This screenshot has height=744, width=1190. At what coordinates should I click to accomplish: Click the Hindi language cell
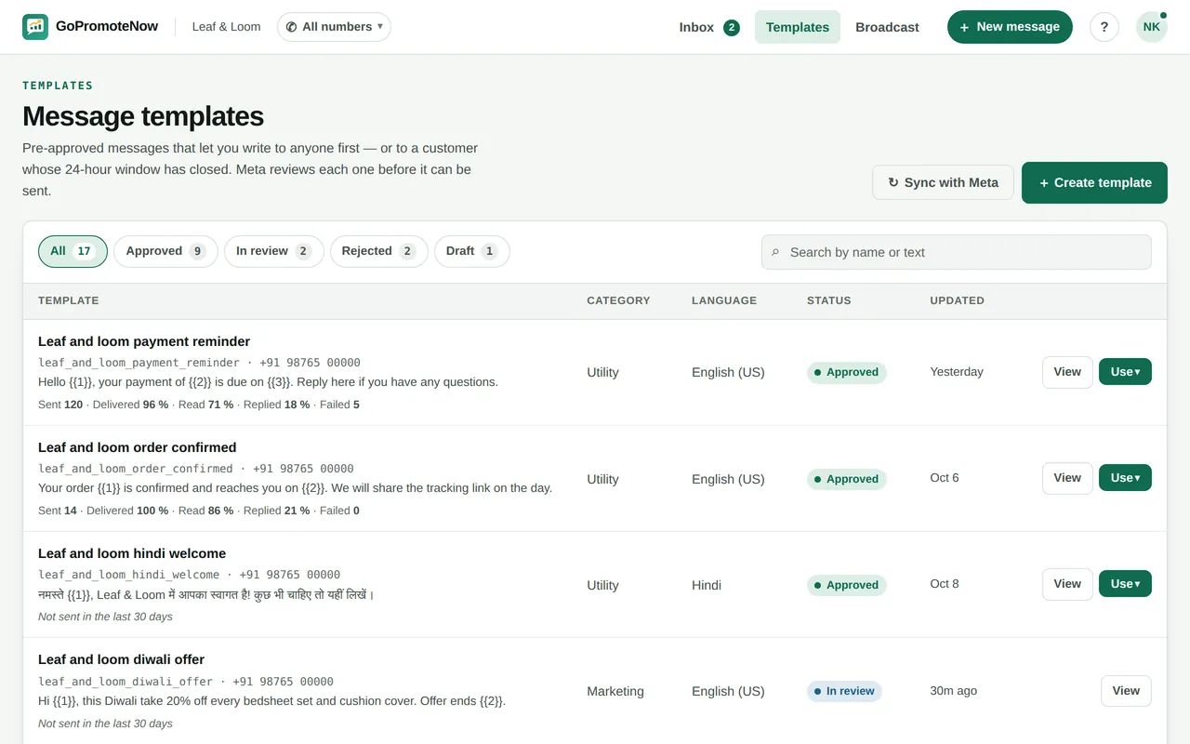point(707,585)
